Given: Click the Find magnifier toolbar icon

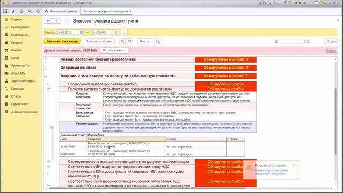Looking at the screenshot, I should tap(123, 41).
